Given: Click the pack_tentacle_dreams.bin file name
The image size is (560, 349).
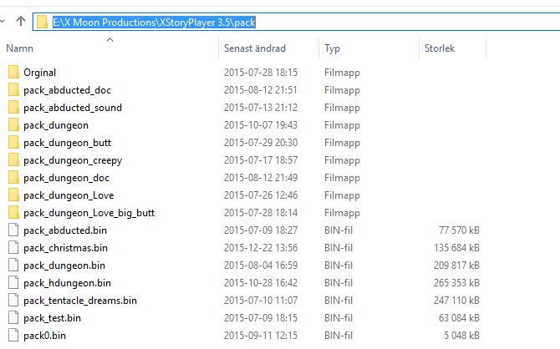Looking at the screenshot, I should pos(80,301).
